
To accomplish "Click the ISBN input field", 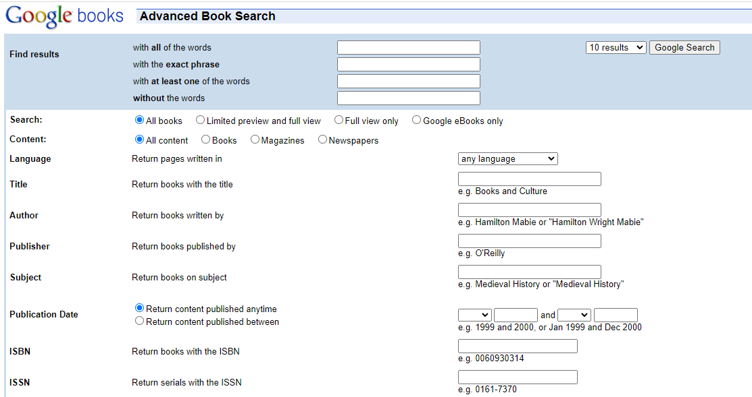I will coord(518,346).
